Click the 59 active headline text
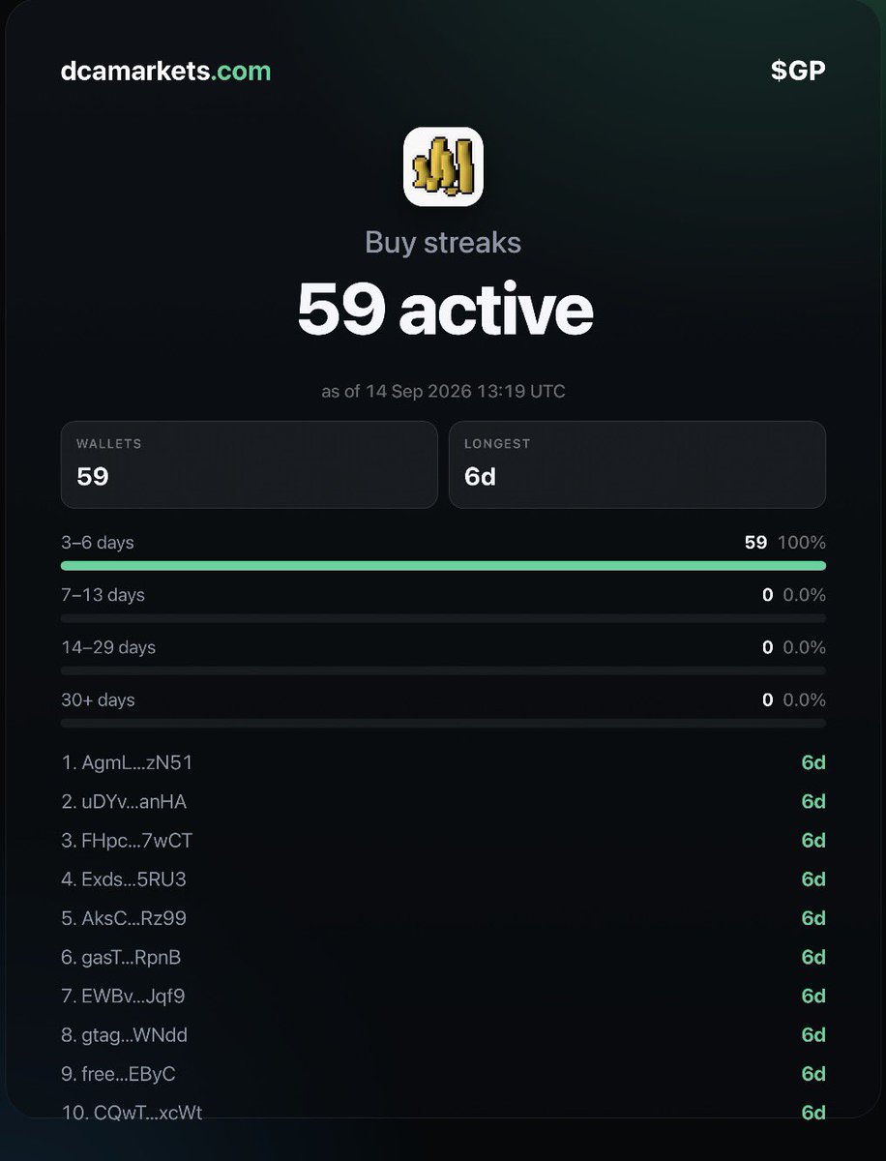This screenshot has height=1161, width=886. [x=444, y=309]
